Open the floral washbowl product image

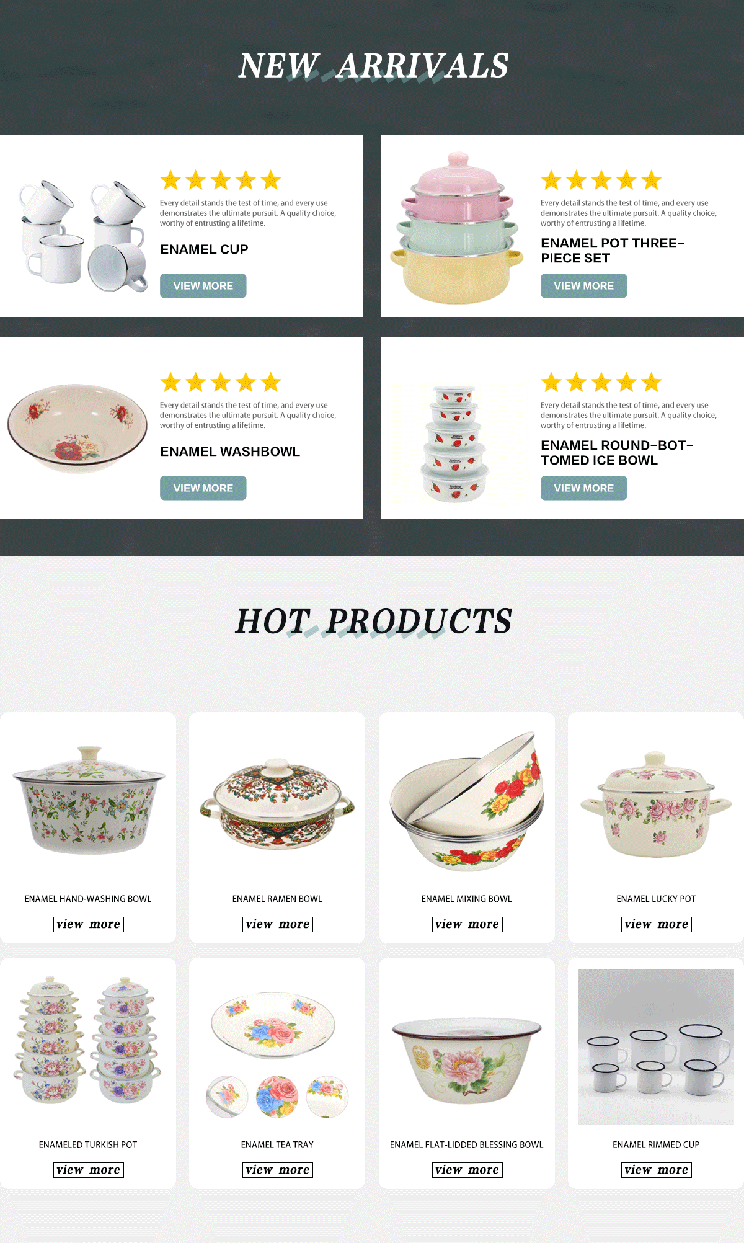(x=77, y=429)
